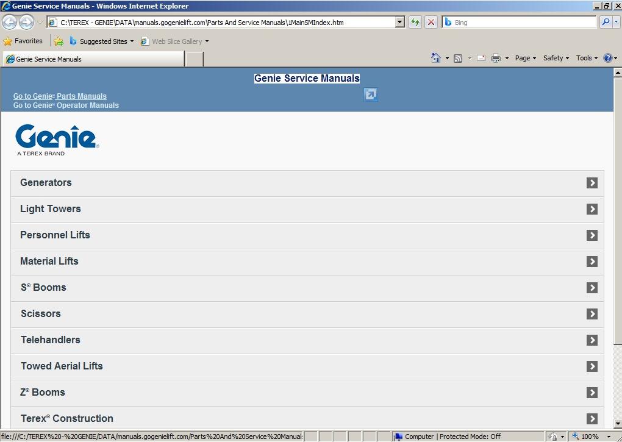The image size is (622, 442).
Task: Click the A TEREX BRAND tagline text
Action: click(40, 153)
